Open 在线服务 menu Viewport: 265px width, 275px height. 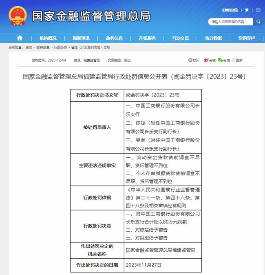tap(147, 38)
